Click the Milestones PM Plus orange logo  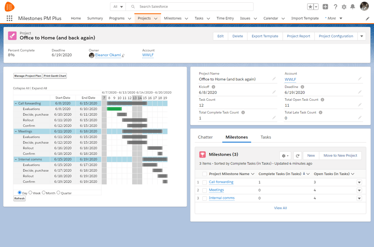click(x=9, y=7)
